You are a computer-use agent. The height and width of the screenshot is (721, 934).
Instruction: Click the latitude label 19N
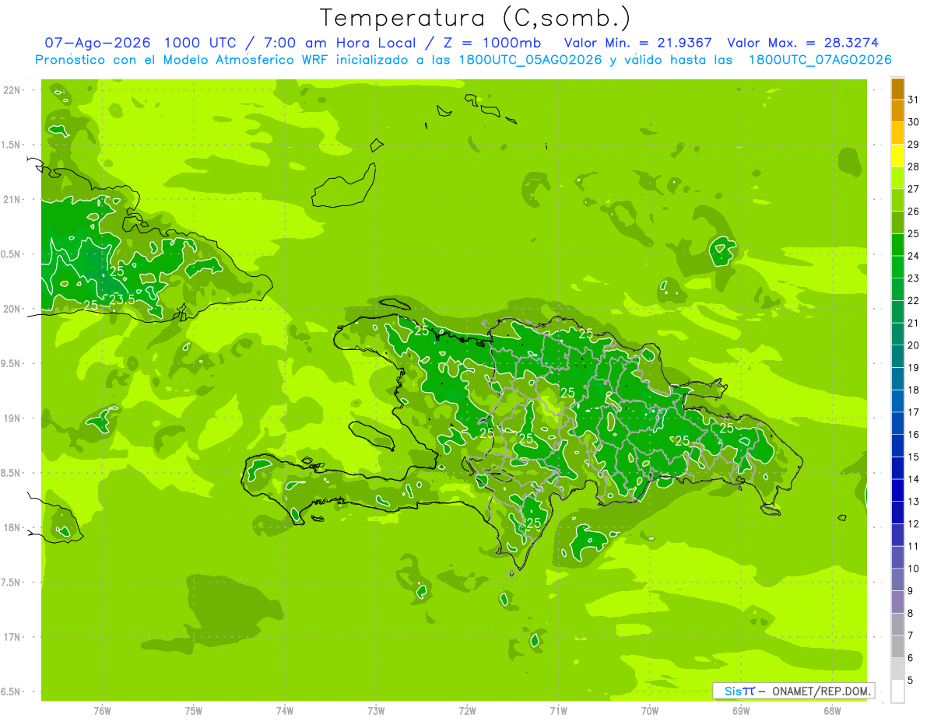11,418
